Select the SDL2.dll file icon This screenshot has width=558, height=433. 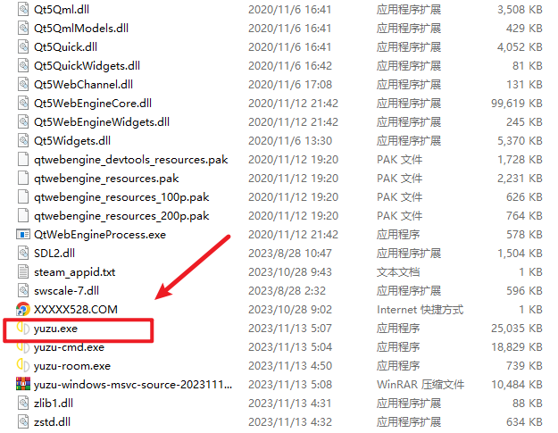(23, 253)
